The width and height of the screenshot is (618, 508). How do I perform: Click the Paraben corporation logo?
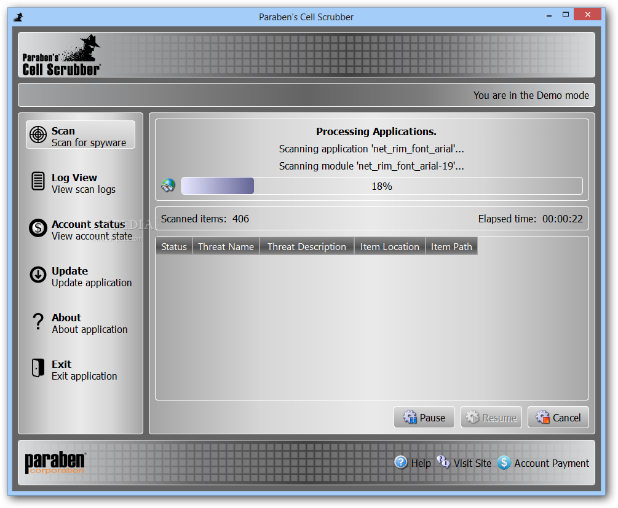coord(55,463)
